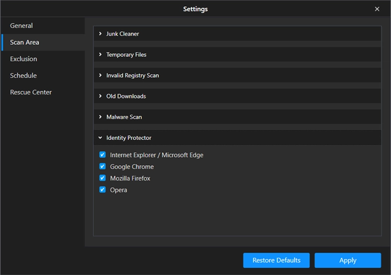Toggle the Mozilla Firefox checkbox
Viewport: 391px width, 275px height.
point(103,178)
